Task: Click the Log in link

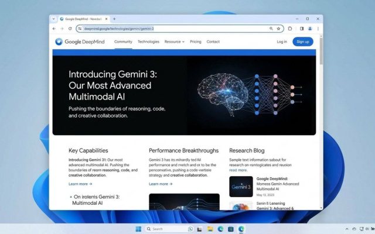Action: click(x=282, y=42)
